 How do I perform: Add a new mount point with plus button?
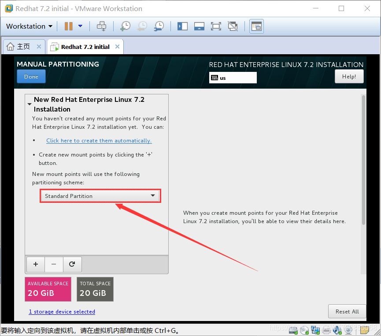(36, 264)
